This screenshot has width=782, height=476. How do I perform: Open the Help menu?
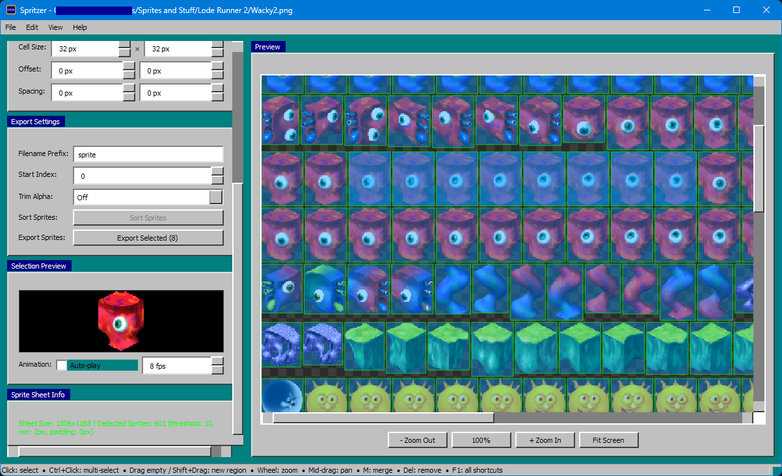click(80, 27)
